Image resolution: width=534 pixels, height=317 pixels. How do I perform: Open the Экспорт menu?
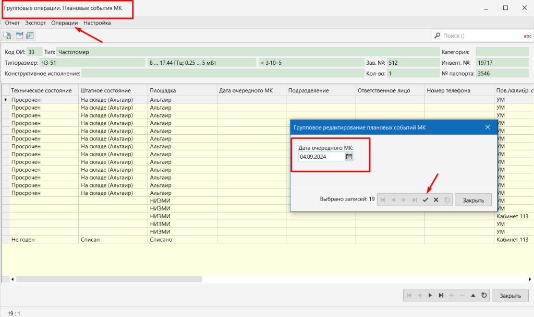point(35,23)
